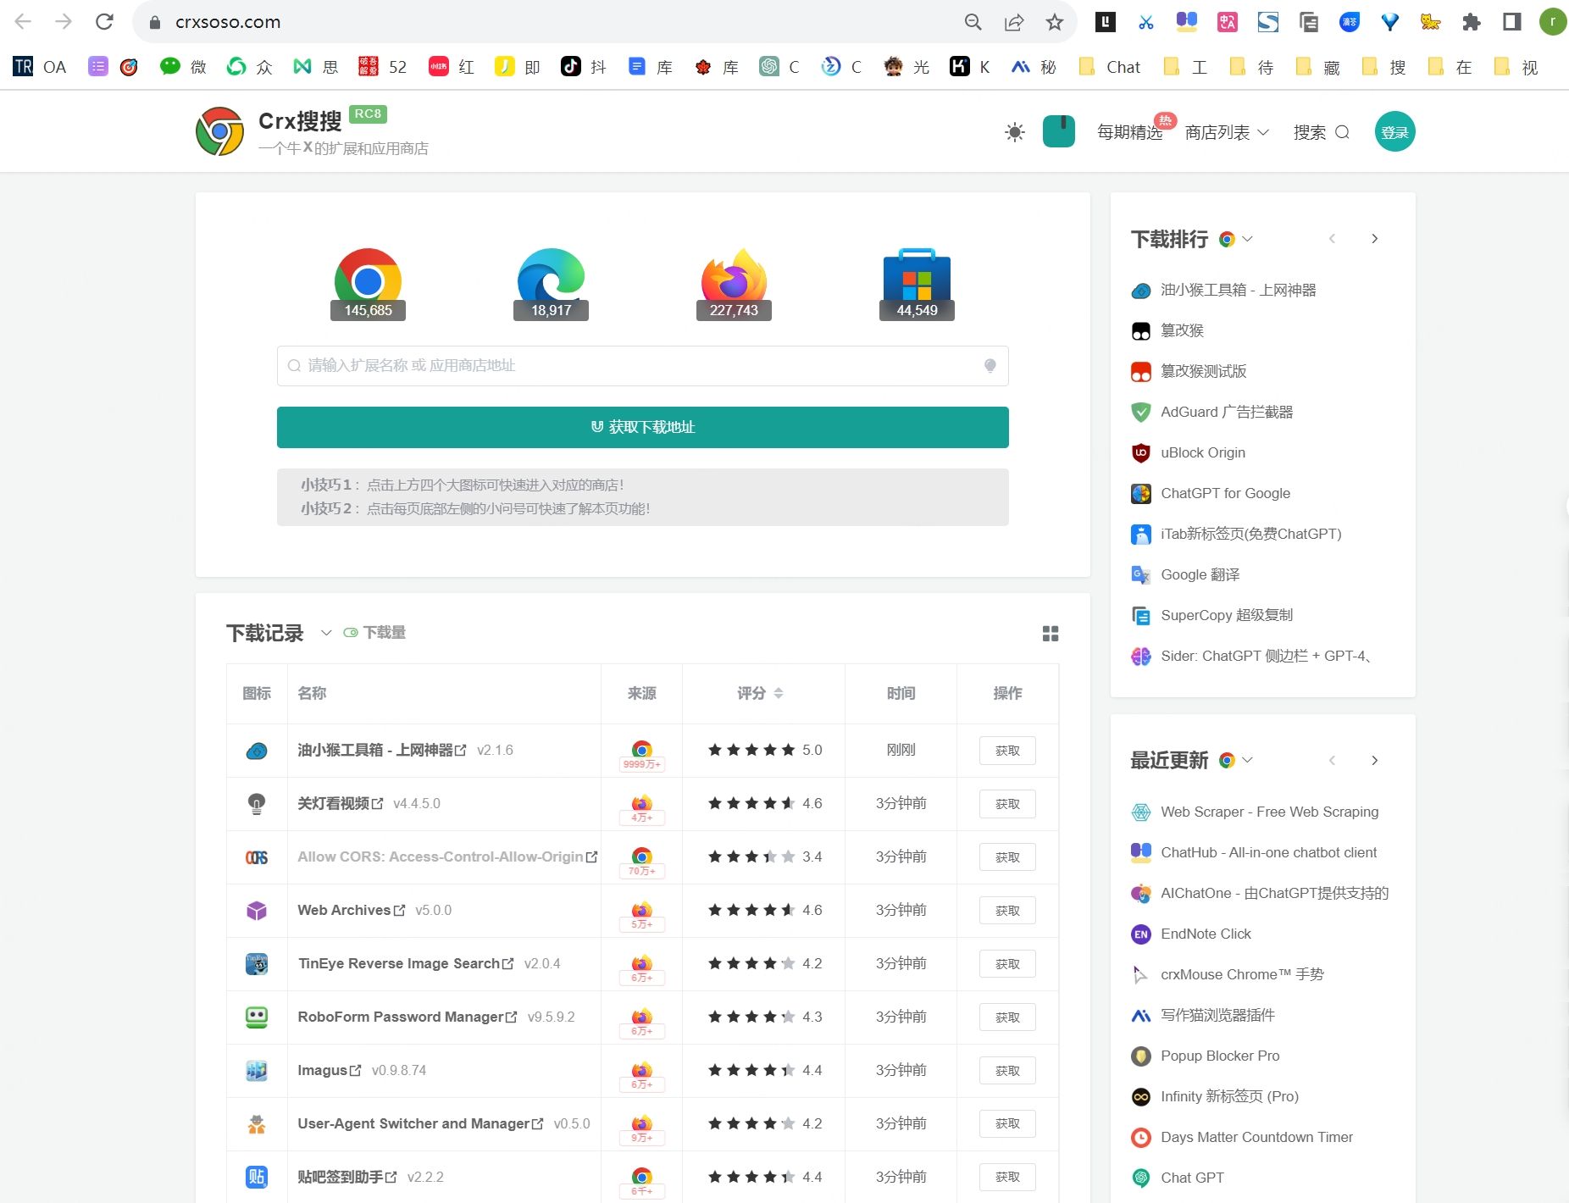Image resolution: width=1569 pixels, height=1203 pixels.
Task: Toggle the 下载量 switch
Action: pos(351,633)
